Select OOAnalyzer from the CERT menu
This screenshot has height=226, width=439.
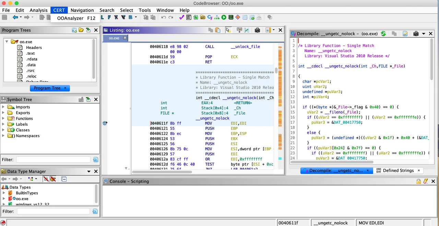[x=70, y=18]
